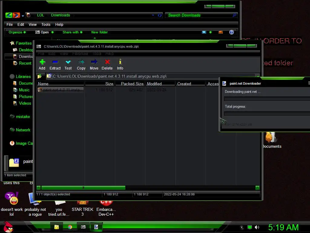Viewport: 310px width, 233px height.
Task: Open the STAR TREK 3 desktop icon
Action: pos(82,208)
